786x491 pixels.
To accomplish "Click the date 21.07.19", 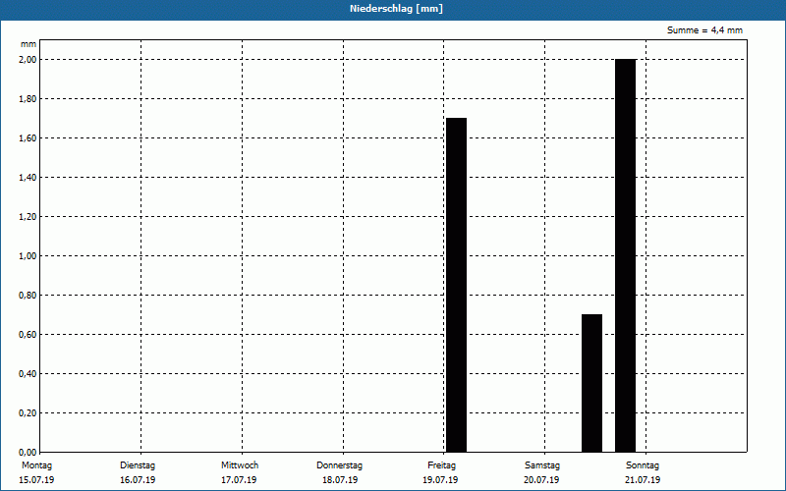I will point(643,480).
